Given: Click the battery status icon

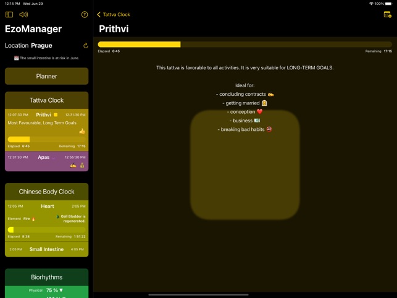Looking at the screenshot, I should [388, 4].
